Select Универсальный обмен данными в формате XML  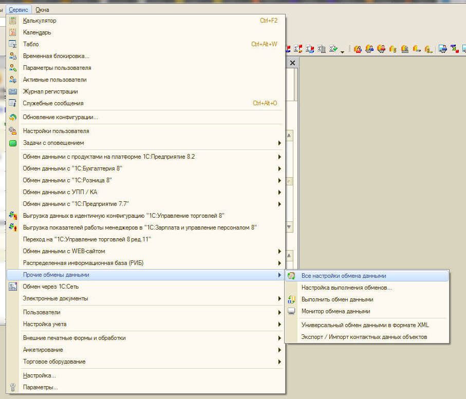click(x=365, y=325)
